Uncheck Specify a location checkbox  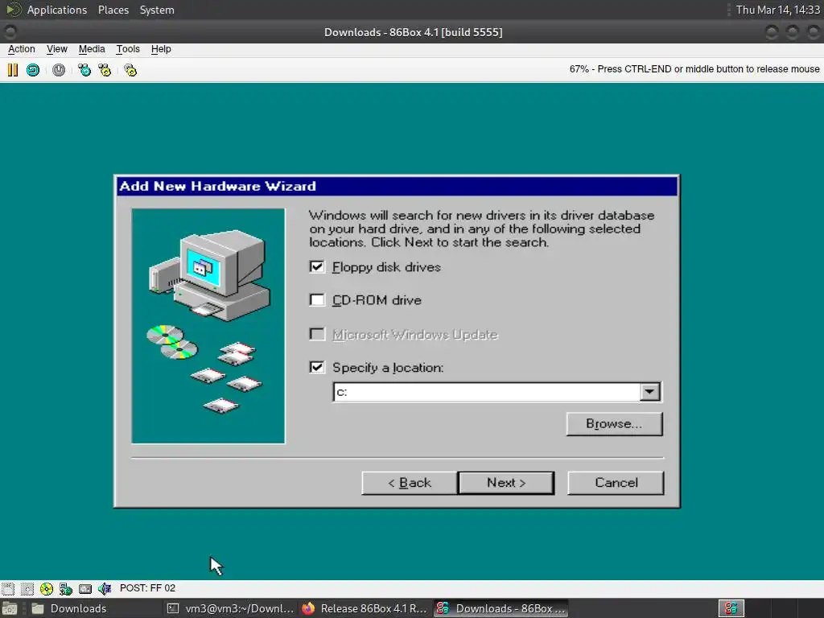pos(317,367)
